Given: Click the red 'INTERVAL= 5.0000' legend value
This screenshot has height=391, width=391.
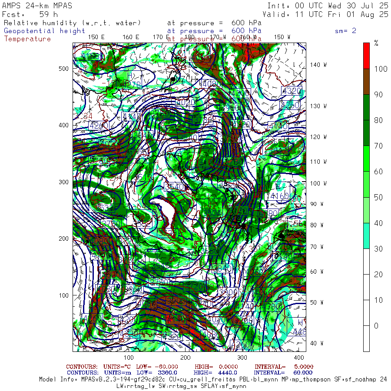Looking at the screenshot, I should point(284,367).
